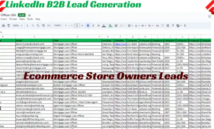Select cell Builder Mortgage Loan Officer
Viewport: 214px width, 129px height.
tap(77, 85)
